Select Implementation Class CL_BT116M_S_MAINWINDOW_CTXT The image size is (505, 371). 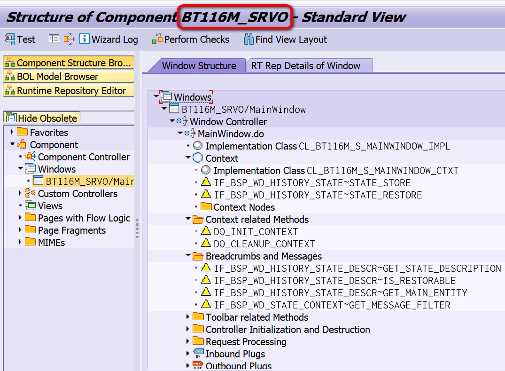(336, 171)
